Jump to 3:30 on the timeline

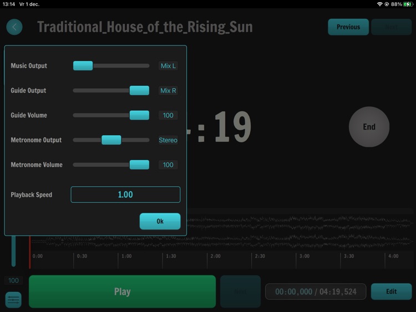[x=349, y=256]
